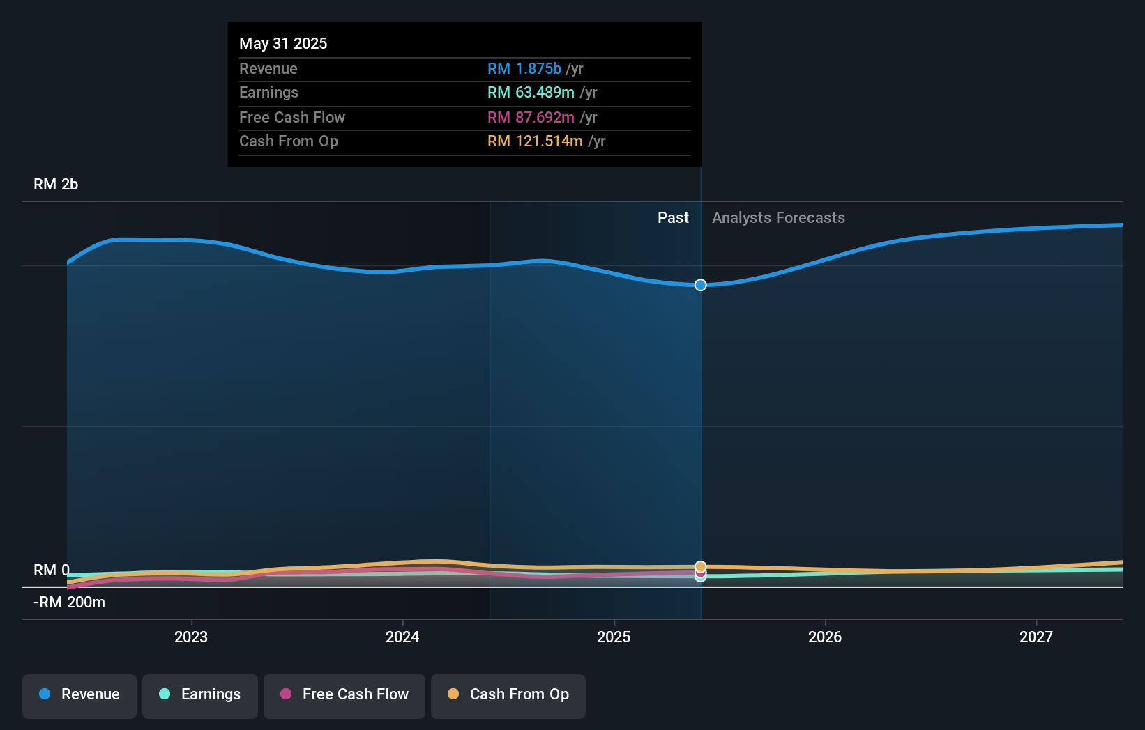Click the Past label on chart
1145x730 pixels.
click(x=674, y=218)
